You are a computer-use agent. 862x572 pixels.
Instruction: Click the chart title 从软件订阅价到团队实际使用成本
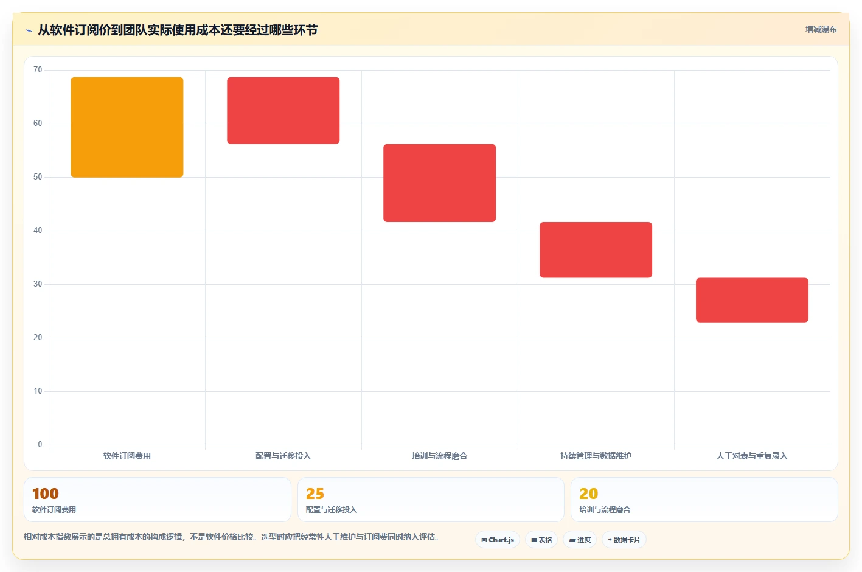pos(178,30)
